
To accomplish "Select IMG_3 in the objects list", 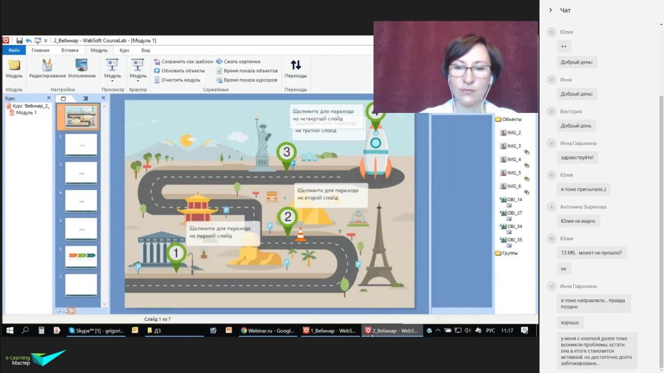I will [x=510, y=146].
